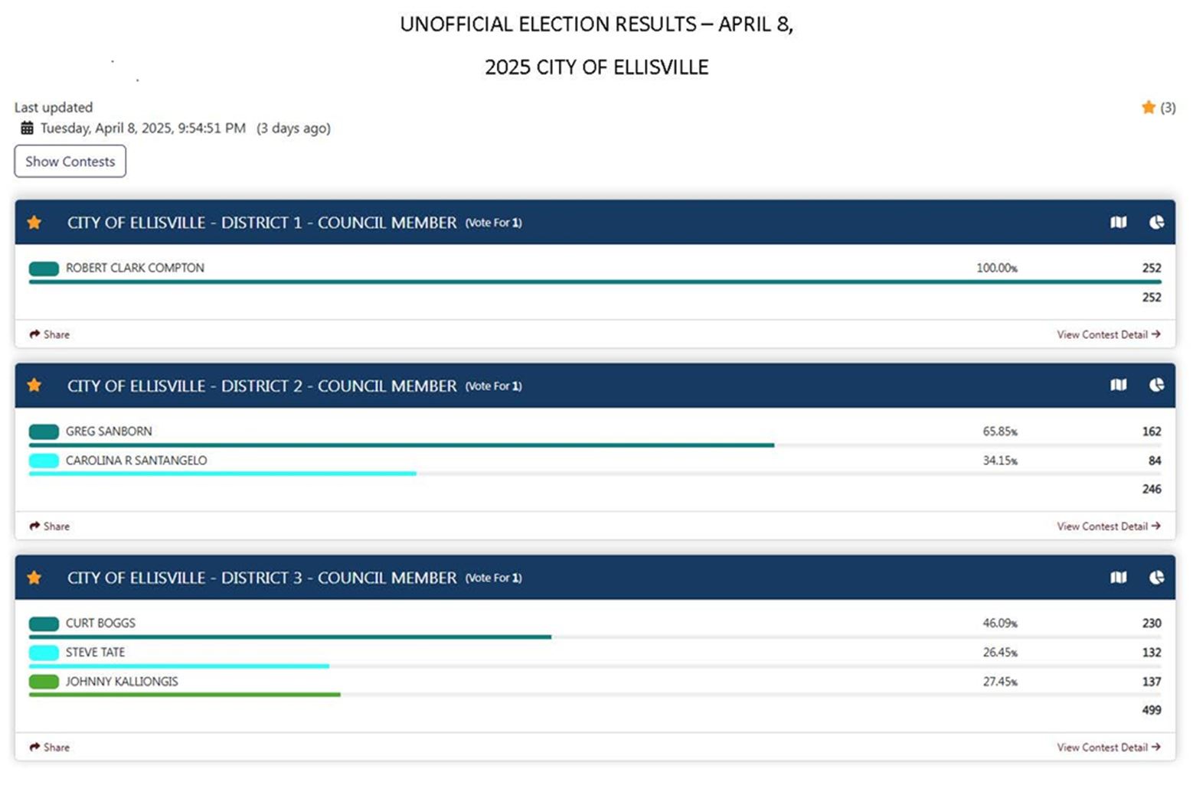The image size is (1193, 785).
Task: Toggle the favorite star on District 1 contest
Action: tap(34, 223)
